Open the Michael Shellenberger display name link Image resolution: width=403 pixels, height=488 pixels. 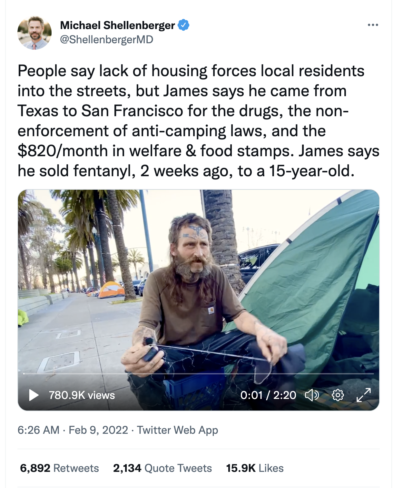click(x=118, y=25)
